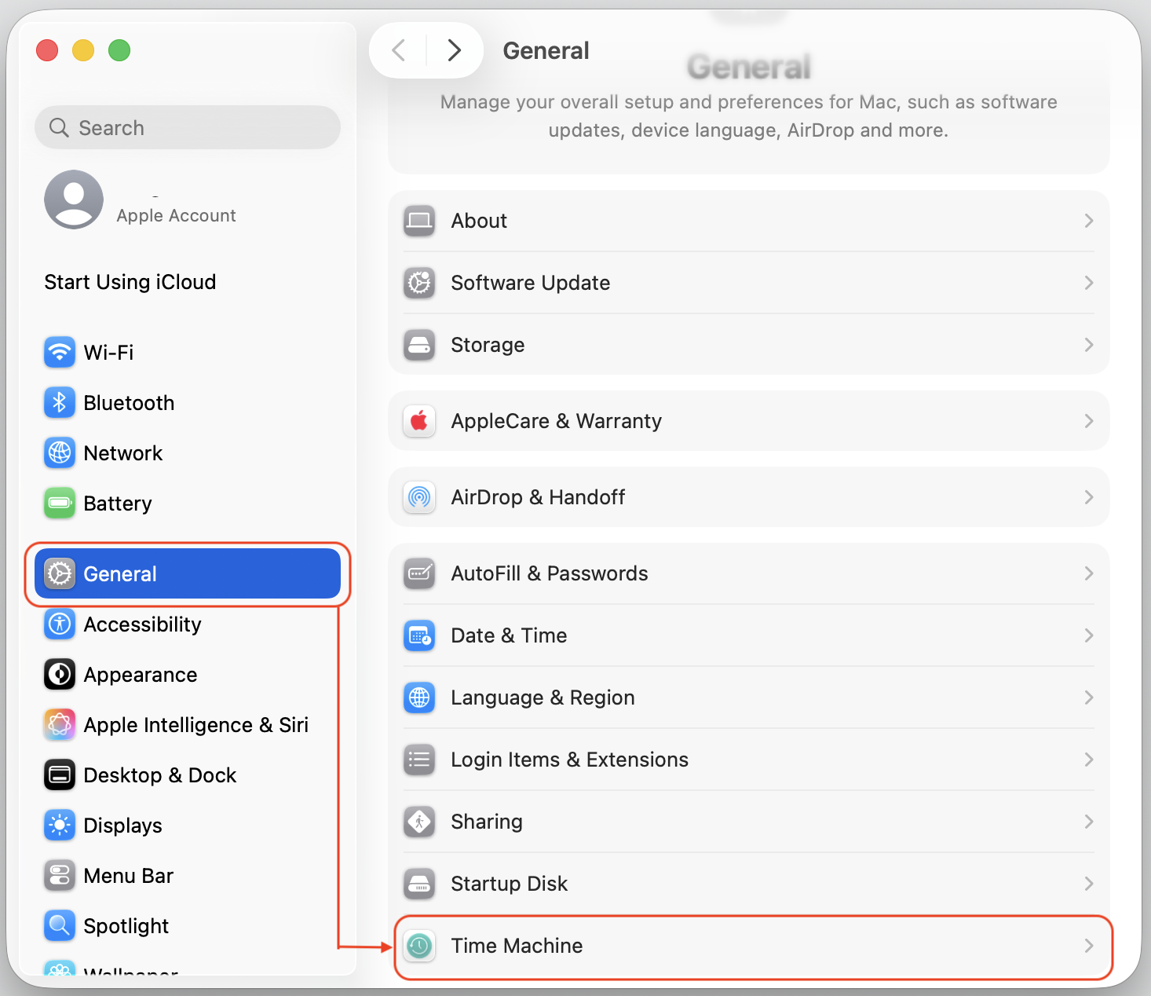The width and height of the screenshot is (1151, 996).
Task: Select Menu Bar label in the sidebar
Action: [x=128, y=875]
